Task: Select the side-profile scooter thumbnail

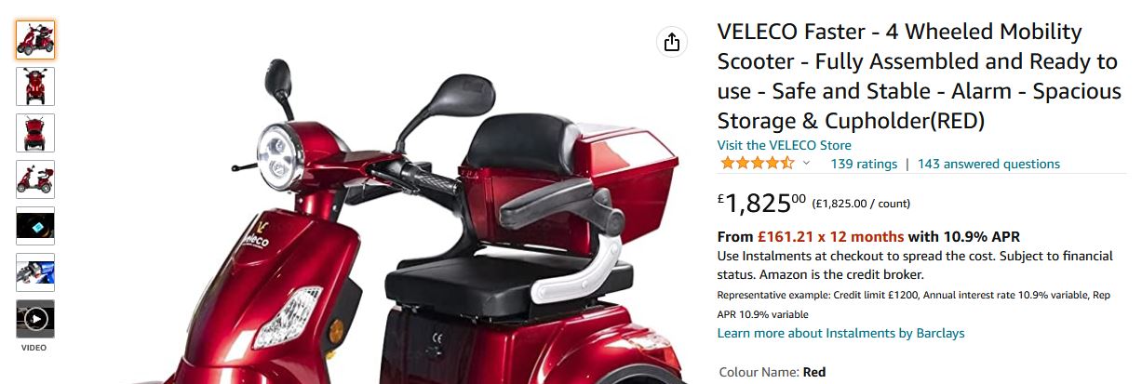Action: (x=35, y=179)
